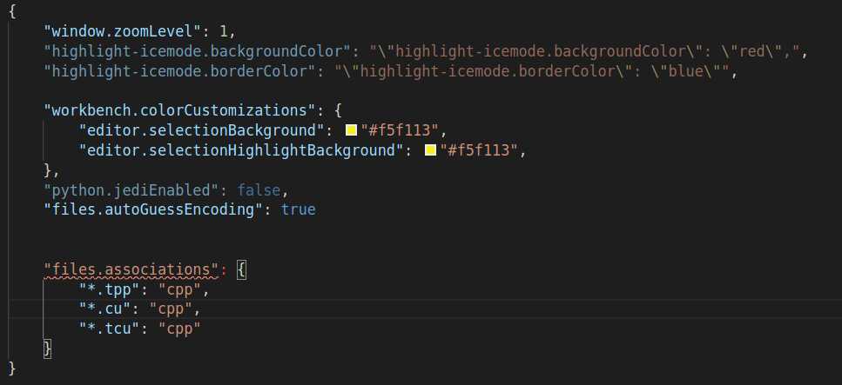The width and height of the screenshot is (842, 385).
Task: Click the "files.associations" key with squiggle
Action: coord(131,269)
